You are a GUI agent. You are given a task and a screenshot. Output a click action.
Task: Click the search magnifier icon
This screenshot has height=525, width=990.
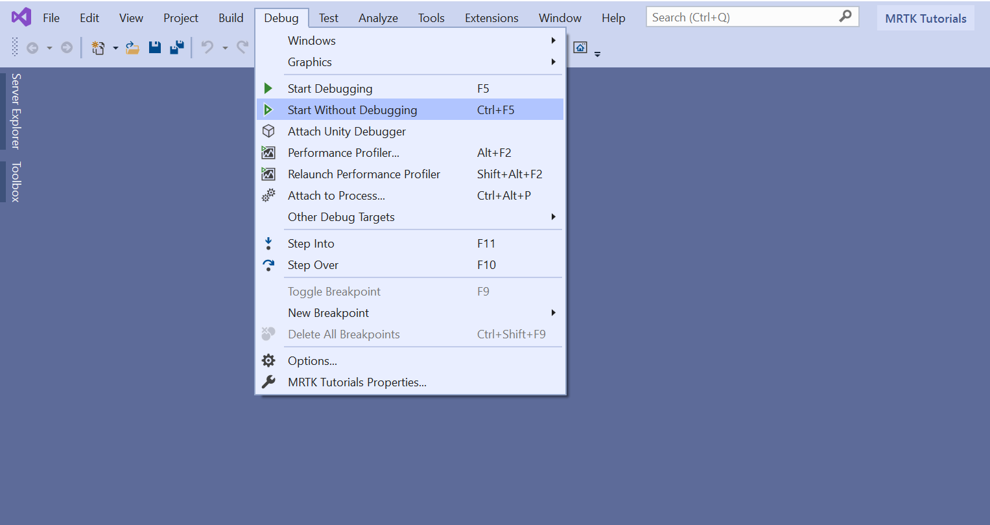(x=845, y=16)
